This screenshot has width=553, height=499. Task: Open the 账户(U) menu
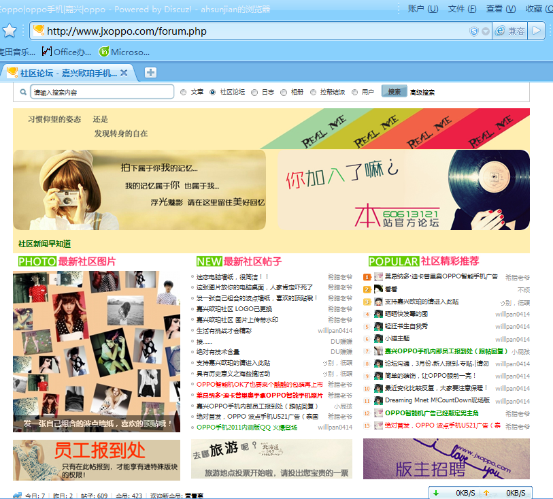[x=423, y=8]
